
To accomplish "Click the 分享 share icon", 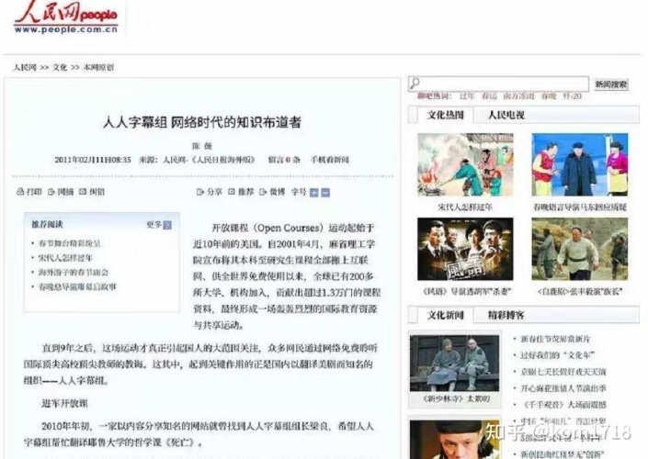I will [x=200, y=192].
